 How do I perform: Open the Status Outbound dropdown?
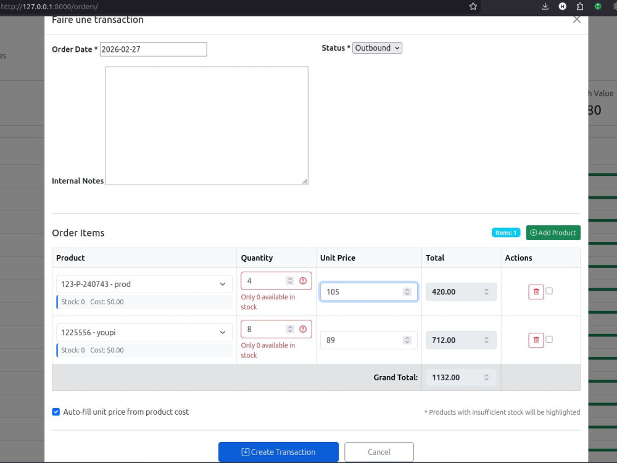click(x=377, y=48)
